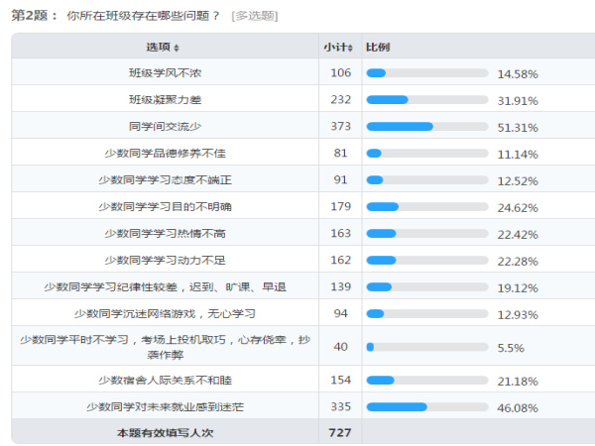Screen dimensions: 595x446
Task: Click the 同学间交流少 51.31% bar
Action: (427, 126)
